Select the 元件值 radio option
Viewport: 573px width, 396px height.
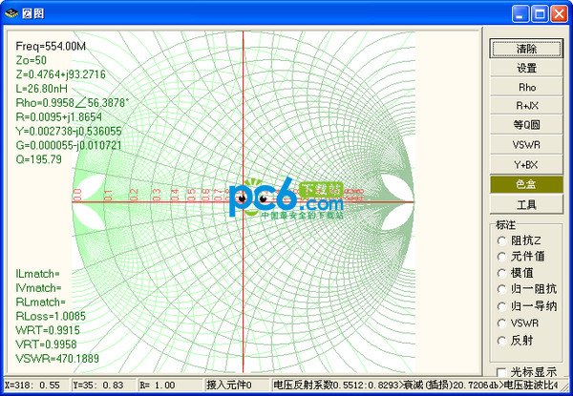pos(521,257)
